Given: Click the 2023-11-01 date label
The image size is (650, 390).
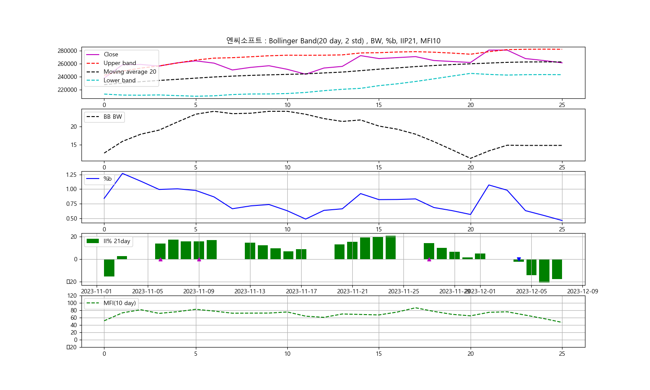Looking at the screenshot, I should [97, 291].
